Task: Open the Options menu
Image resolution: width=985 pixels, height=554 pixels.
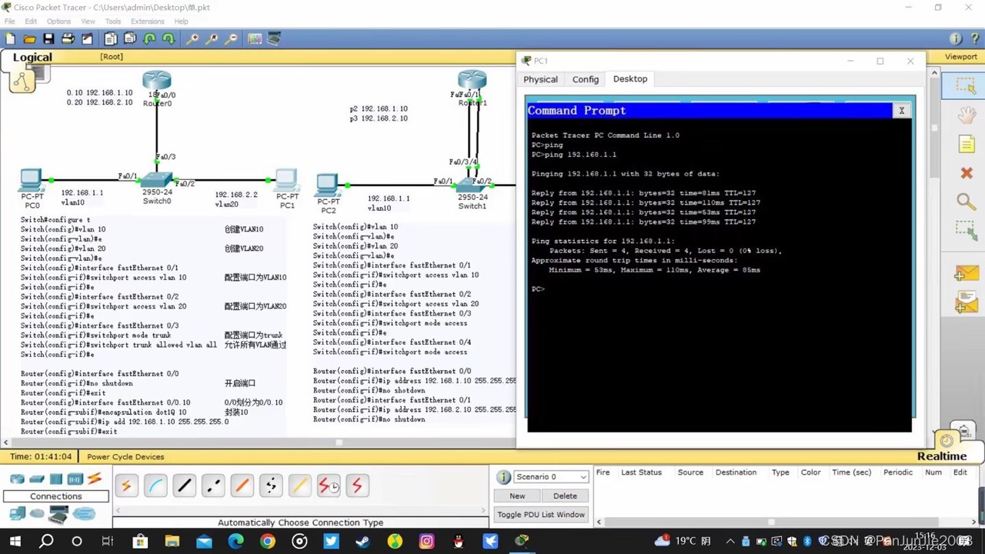Action: pyautogui.click(x=58, y=22)
